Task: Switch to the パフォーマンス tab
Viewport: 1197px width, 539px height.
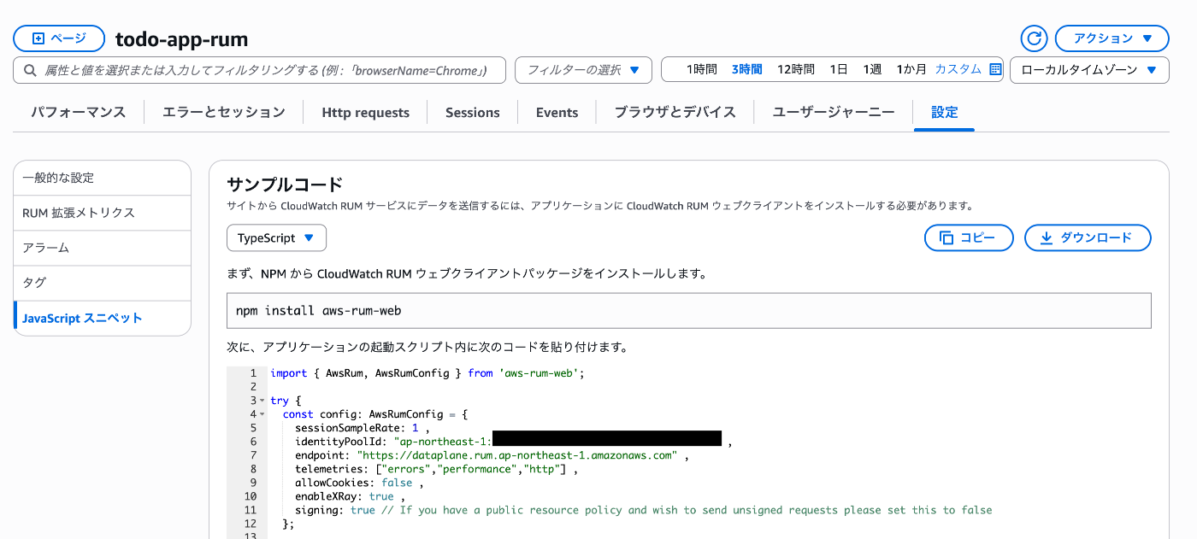Action: pos(79,112)
